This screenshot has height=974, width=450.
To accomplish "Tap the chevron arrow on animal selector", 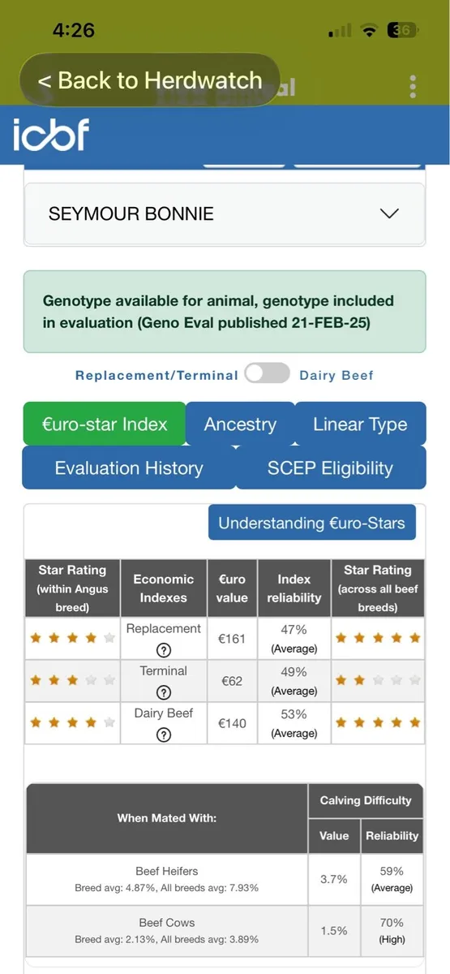I will pos(390,214).
